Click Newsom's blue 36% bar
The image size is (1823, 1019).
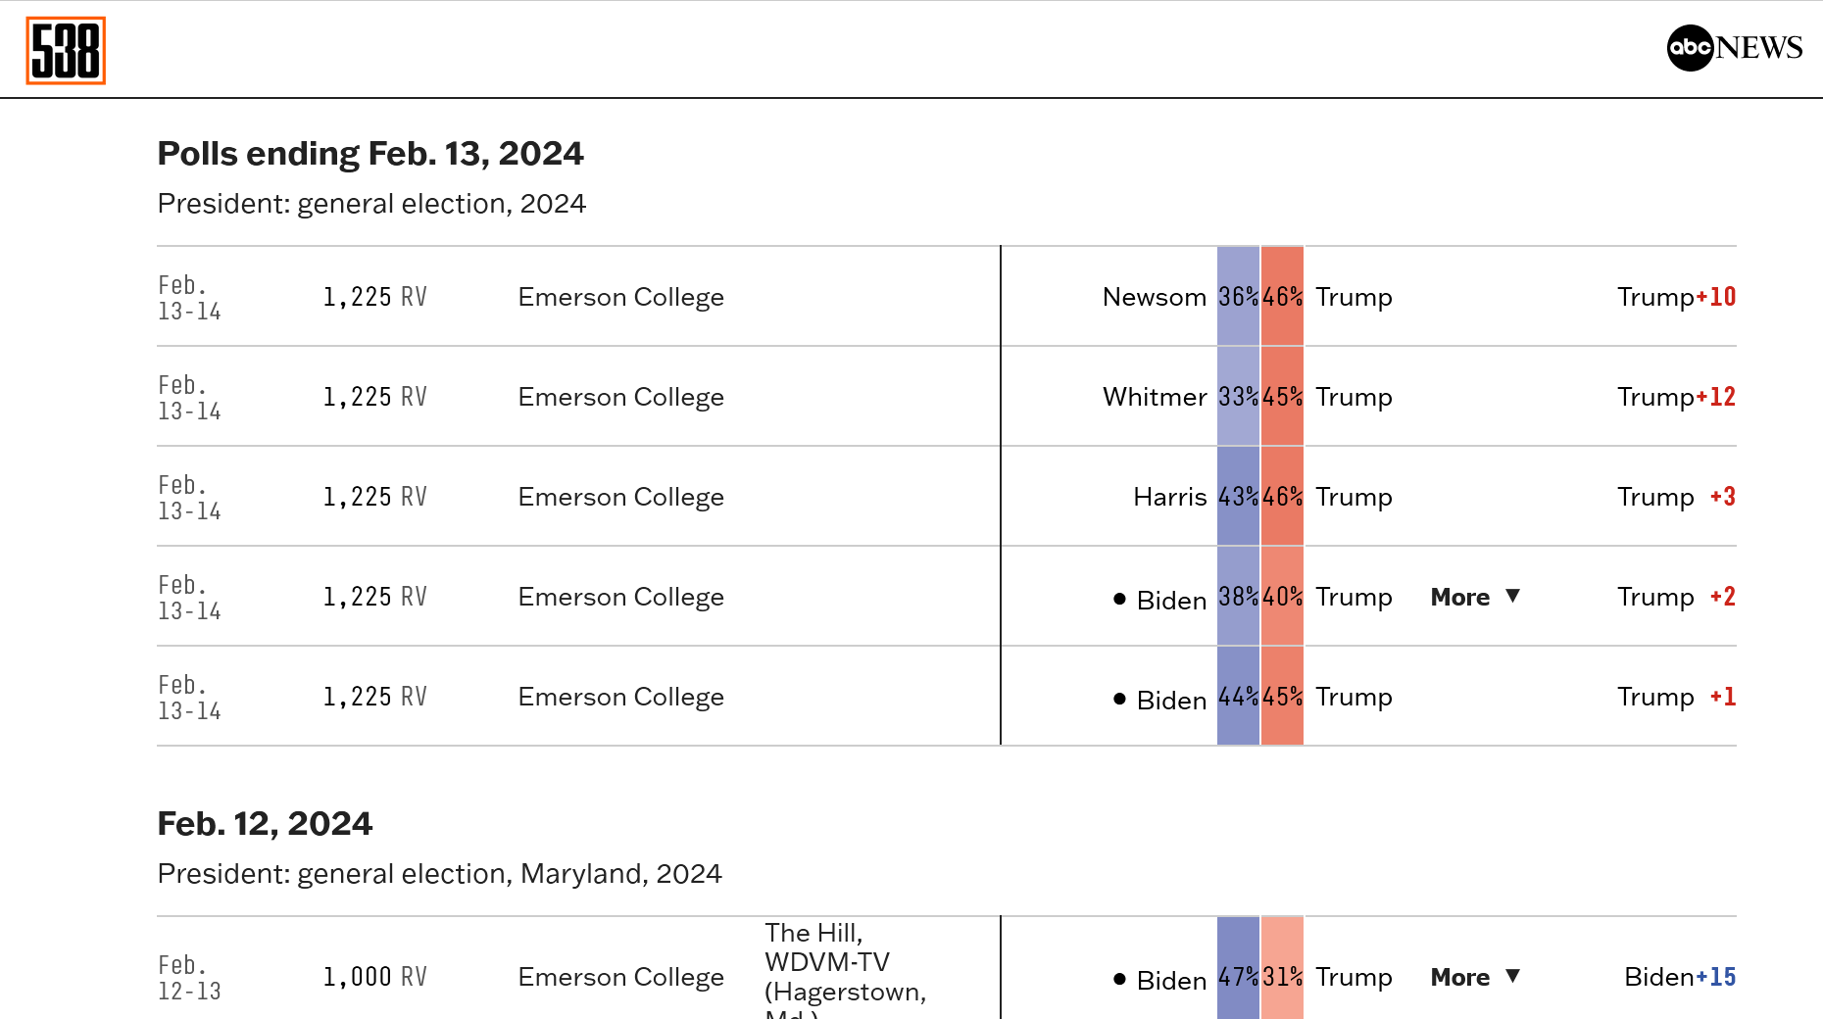coord(1238,296)
